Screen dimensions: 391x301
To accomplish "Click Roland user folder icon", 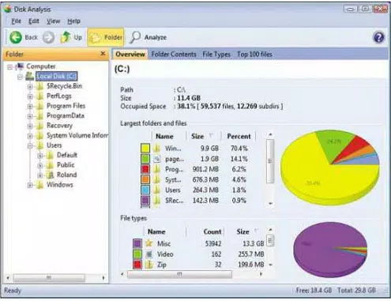I will [x=50, y=175].
